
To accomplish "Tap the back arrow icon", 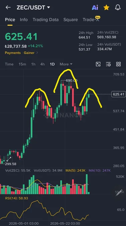I will [x=8, y=8].
